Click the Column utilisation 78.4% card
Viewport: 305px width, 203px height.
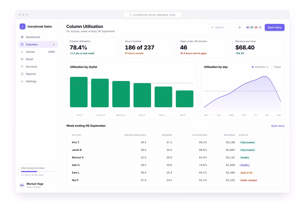click(x=93, y=47)
